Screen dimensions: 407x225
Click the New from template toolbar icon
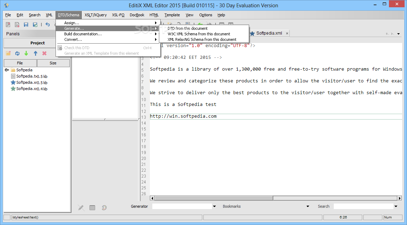pyautogui.click(x=17, y=25)
